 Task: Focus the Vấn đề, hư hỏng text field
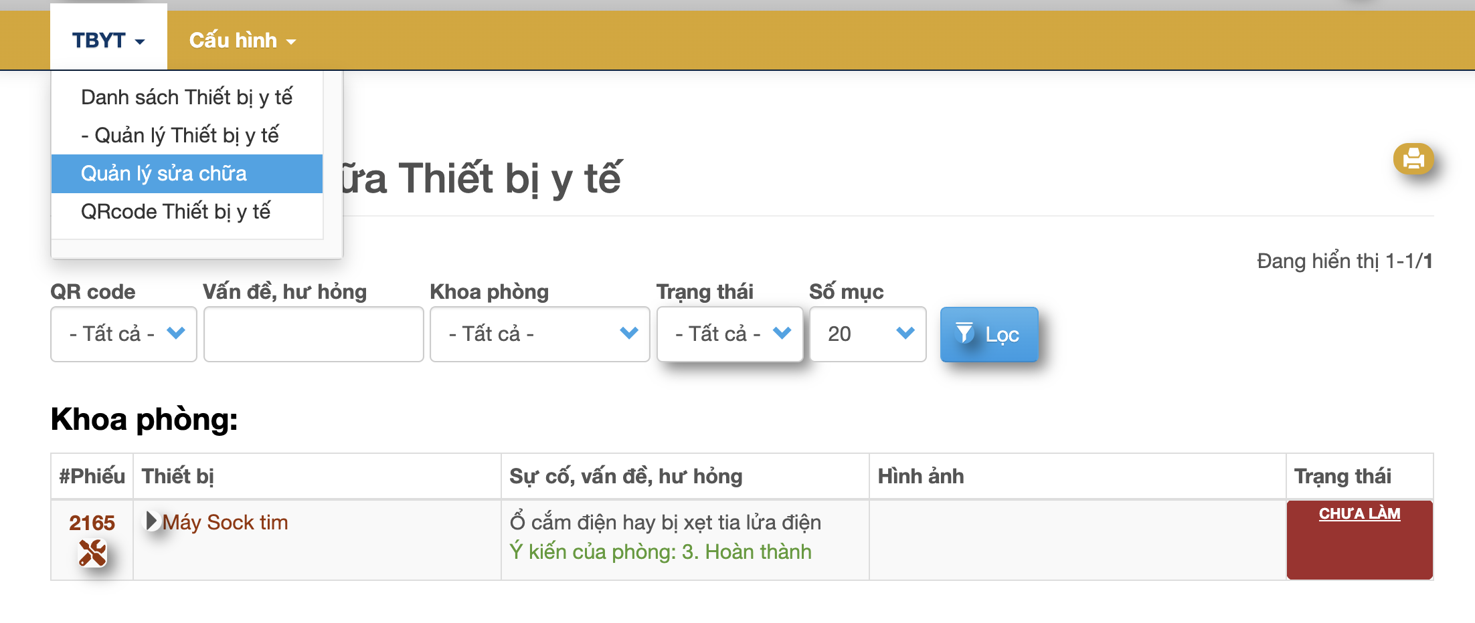[313, 334]
